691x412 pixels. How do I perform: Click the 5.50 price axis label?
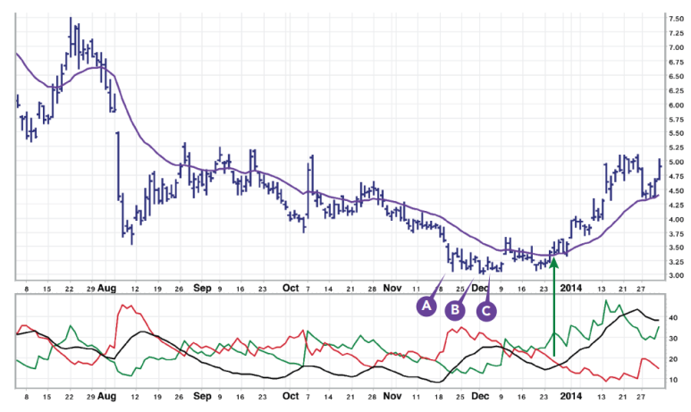(x=677, y=133)
